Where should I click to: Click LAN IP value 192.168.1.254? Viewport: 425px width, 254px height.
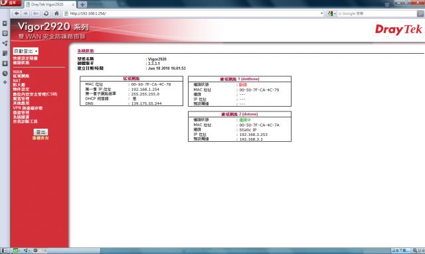tap(145, 90)
